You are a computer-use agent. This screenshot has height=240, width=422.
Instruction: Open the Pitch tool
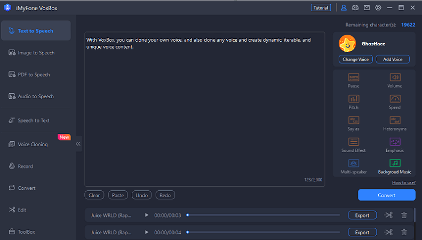(x=354, y=102)
